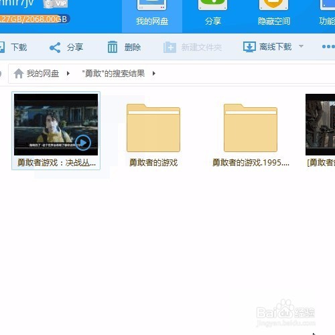Click the 下载 download button in toolbar
This screenshot has height=335, width=335.
(13, 47)
